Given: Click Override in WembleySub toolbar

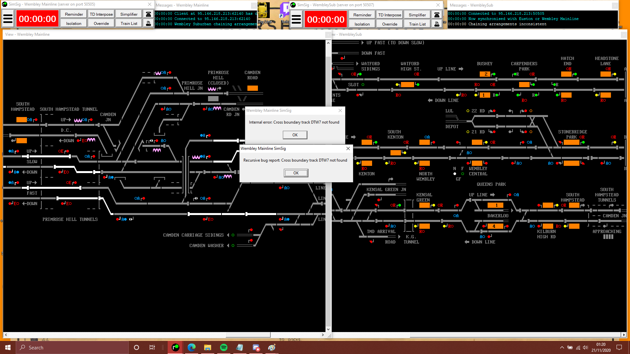Looking at the screenshot, I should pyautogui.click(x=390, y=24).
